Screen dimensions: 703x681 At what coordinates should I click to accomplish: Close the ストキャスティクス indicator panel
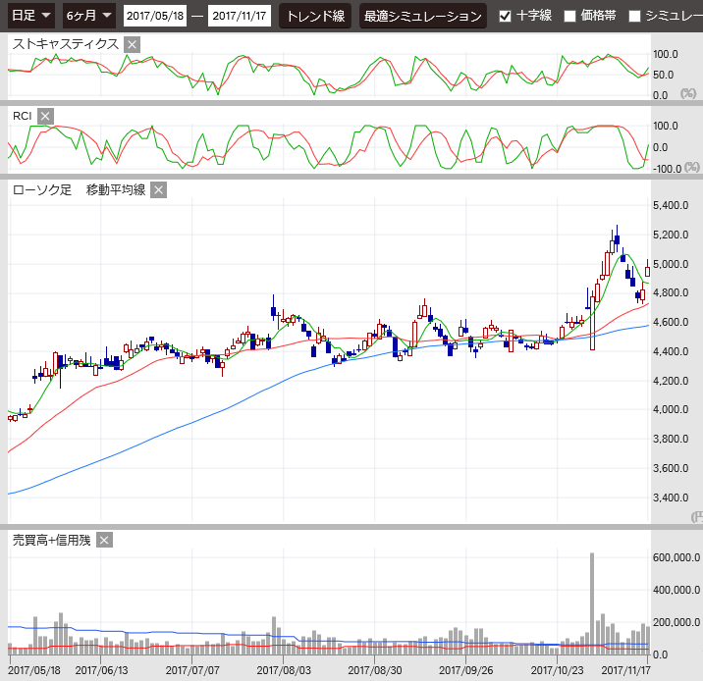tap(133, 44)
